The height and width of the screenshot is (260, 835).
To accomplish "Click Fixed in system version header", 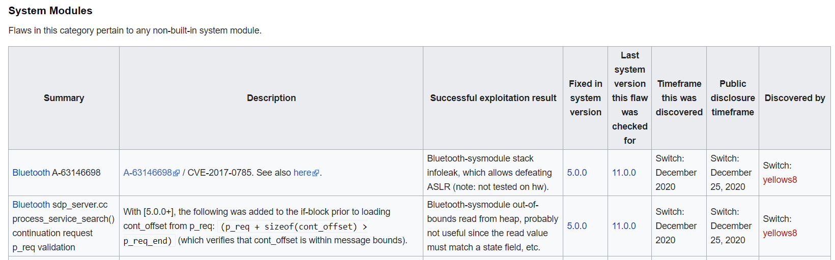I will [x=586, y=98].
